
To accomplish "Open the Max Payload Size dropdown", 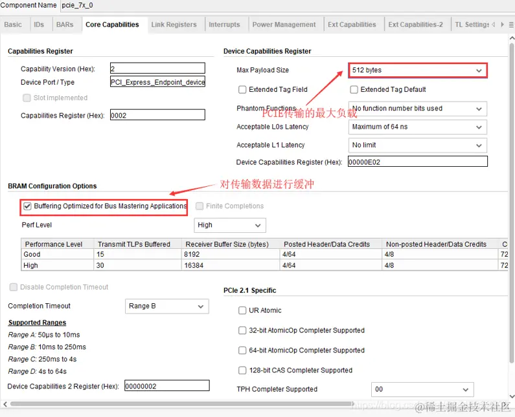I will point(418,70).
